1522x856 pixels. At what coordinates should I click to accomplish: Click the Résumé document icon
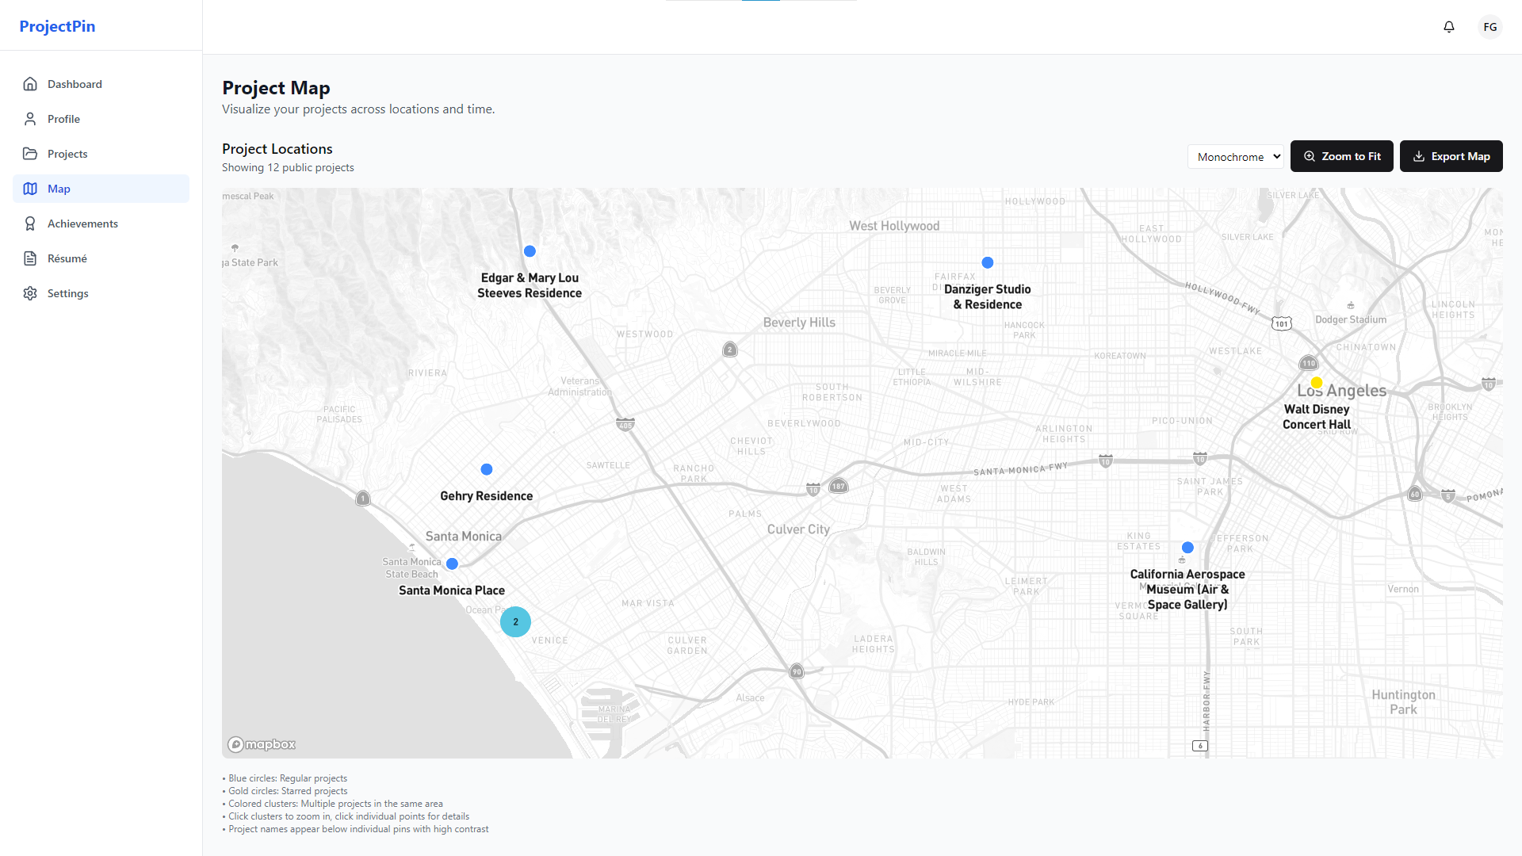30,258
